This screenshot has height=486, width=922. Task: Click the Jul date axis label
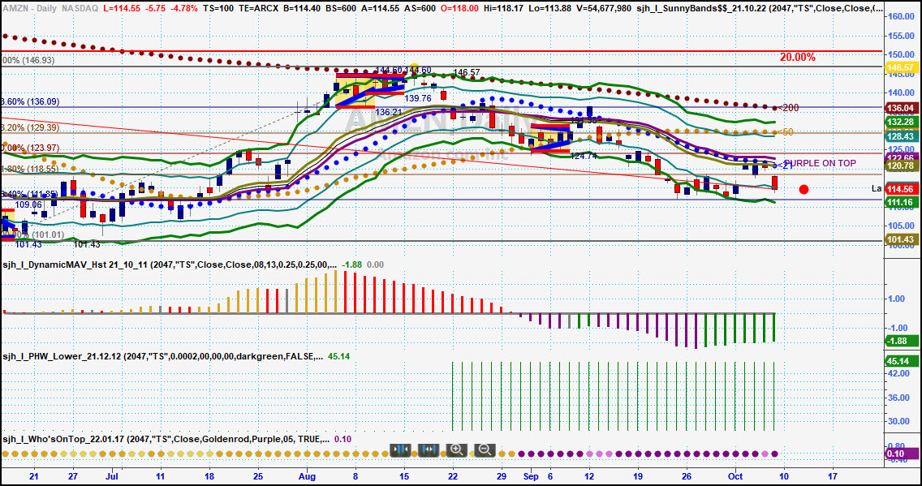tap(113, 476)
